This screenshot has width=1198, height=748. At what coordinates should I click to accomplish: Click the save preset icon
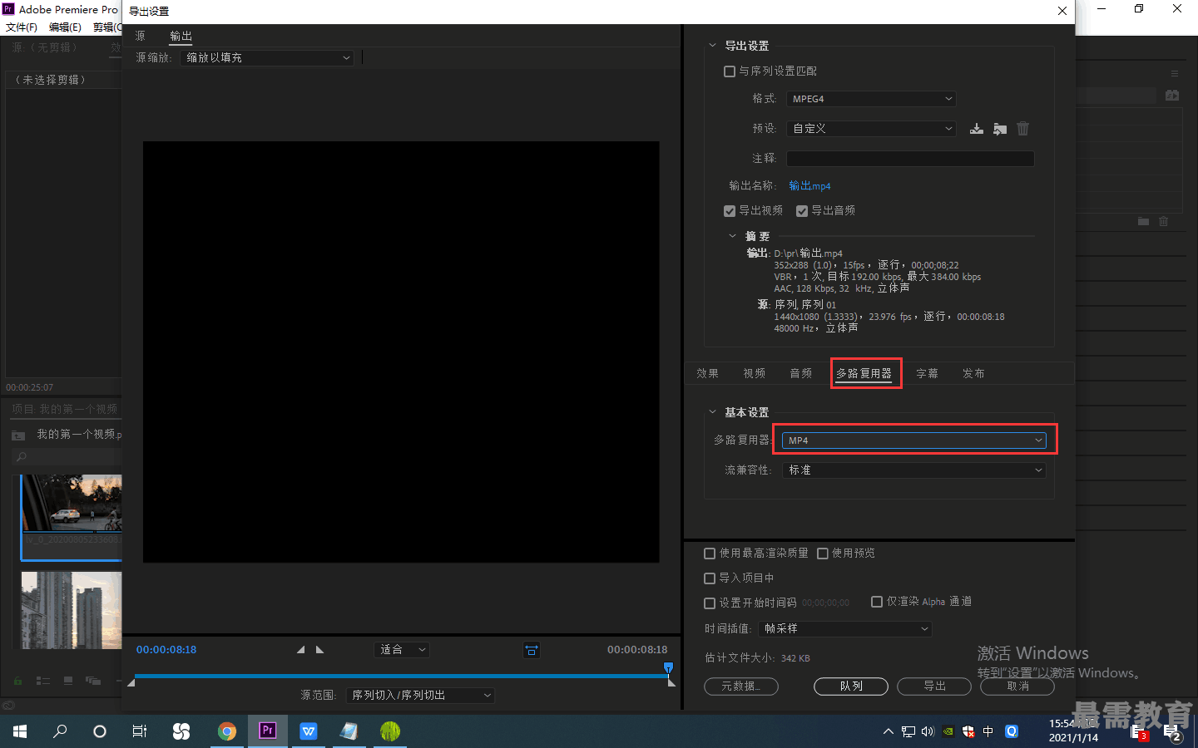pyautogui.click(x=977, y=129)
